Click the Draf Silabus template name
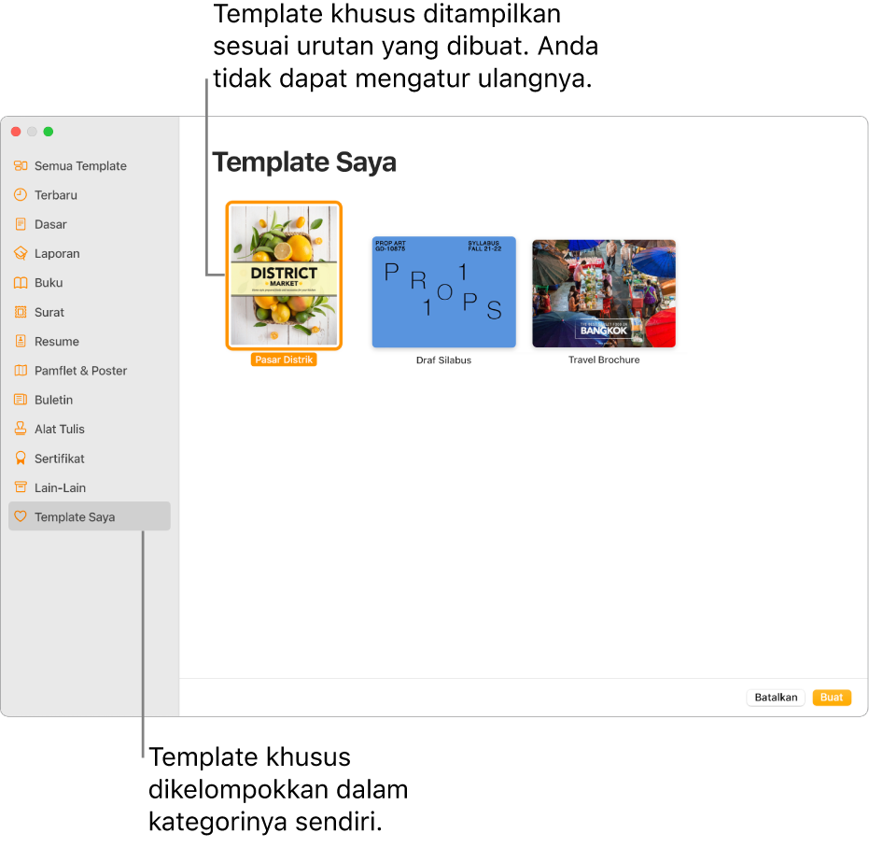This screenshot has height=847, width=869. point(444,360)
